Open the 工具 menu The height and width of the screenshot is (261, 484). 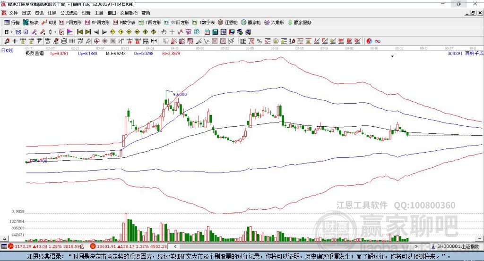click(x=99, y=13)
